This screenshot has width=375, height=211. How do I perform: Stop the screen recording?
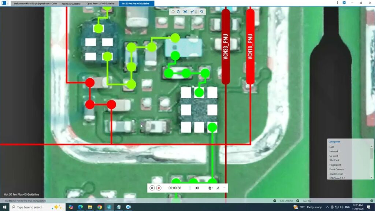pyautogui.click(x=159, y=188)
